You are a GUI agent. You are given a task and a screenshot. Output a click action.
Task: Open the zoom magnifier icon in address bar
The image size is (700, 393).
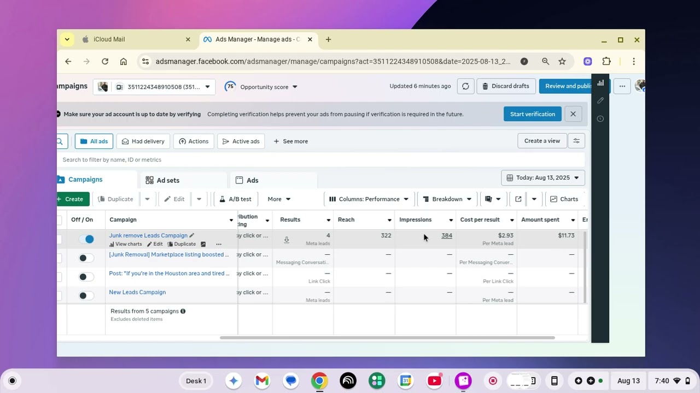pos(545,62)
